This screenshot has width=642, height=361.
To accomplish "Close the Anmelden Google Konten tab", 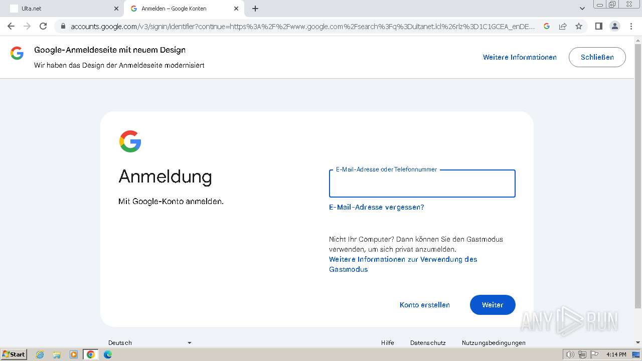I will [x=236, y=9].
